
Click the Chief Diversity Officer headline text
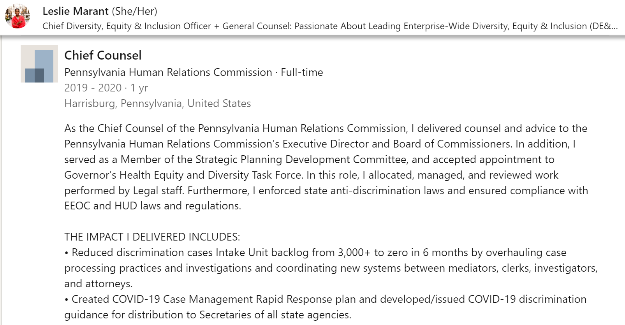127,26
